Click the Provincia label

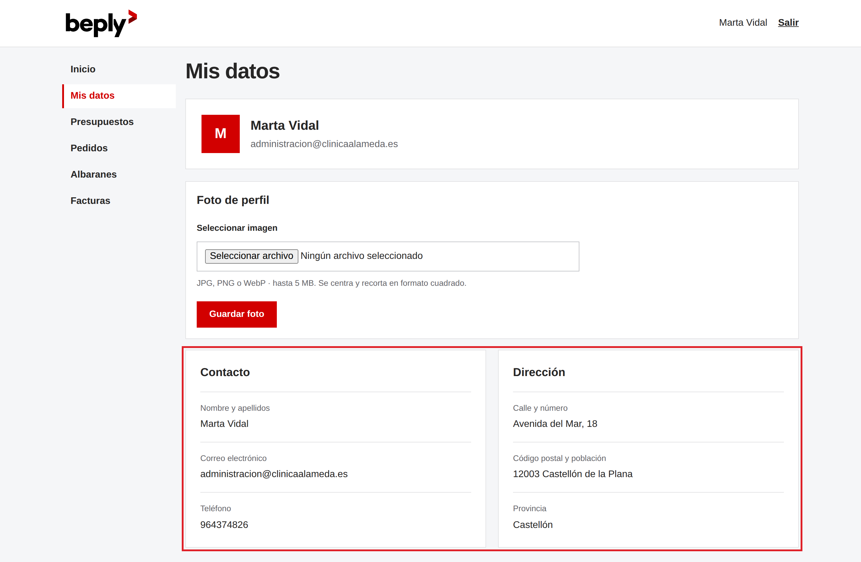[x=529, y=508]
